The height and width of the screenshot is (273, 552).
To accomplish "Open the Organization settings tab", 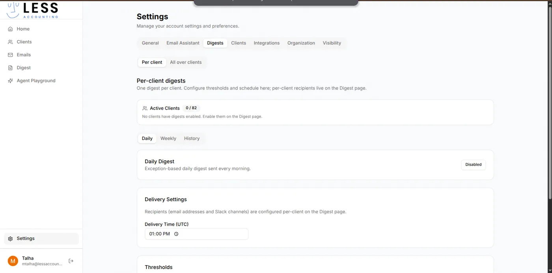I will coord(301,43).
